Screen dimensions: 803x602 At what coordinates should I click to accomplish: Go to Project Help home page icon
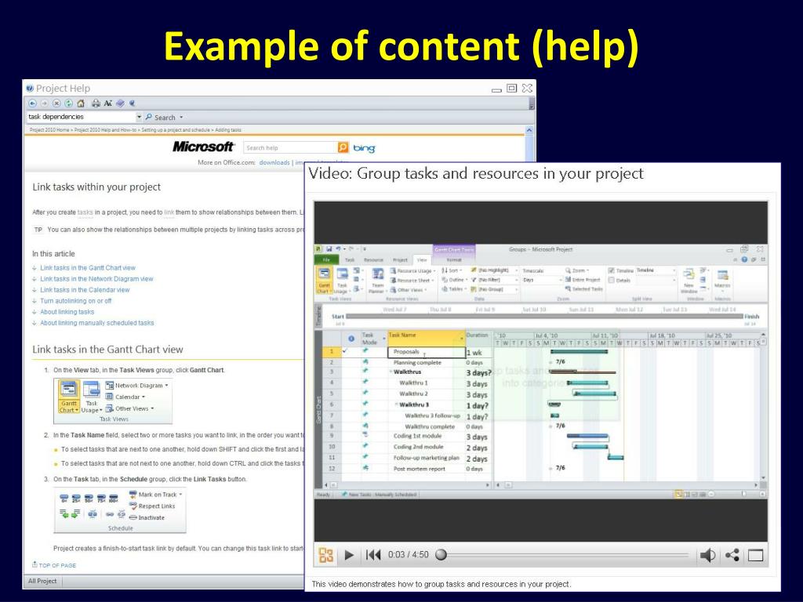click(x=81, y=103)
